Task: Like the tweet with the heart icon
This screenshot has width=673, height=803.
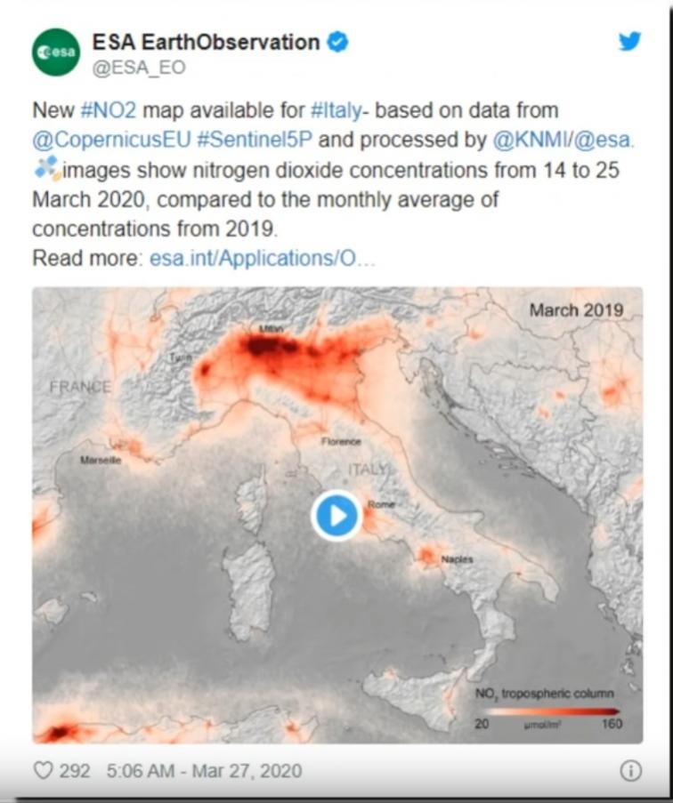Action: (43, 770)
